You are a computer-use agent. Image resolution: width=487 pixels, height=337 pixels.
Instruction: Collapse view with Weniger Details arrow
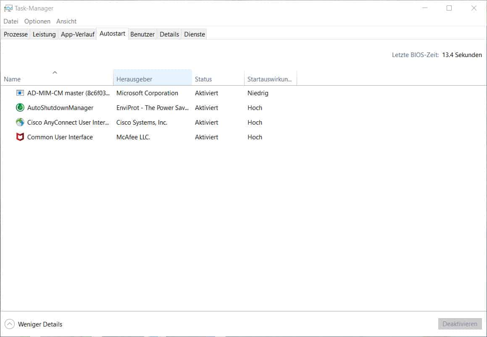point(10,324)
